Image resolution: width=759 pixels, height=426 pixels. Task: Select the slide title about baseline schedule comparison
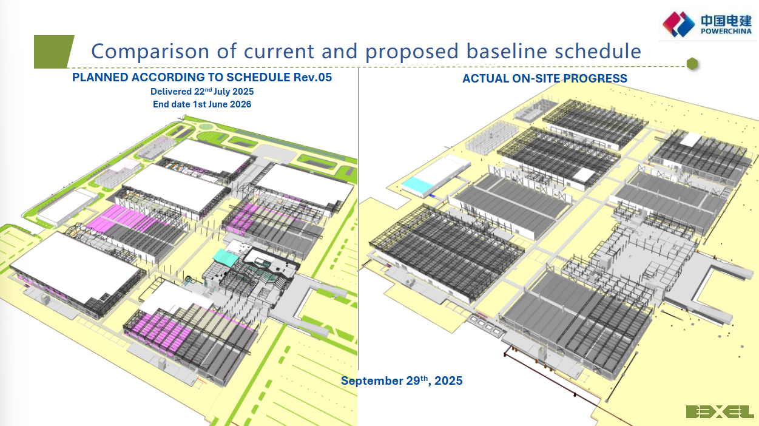[x=366, y=51]
